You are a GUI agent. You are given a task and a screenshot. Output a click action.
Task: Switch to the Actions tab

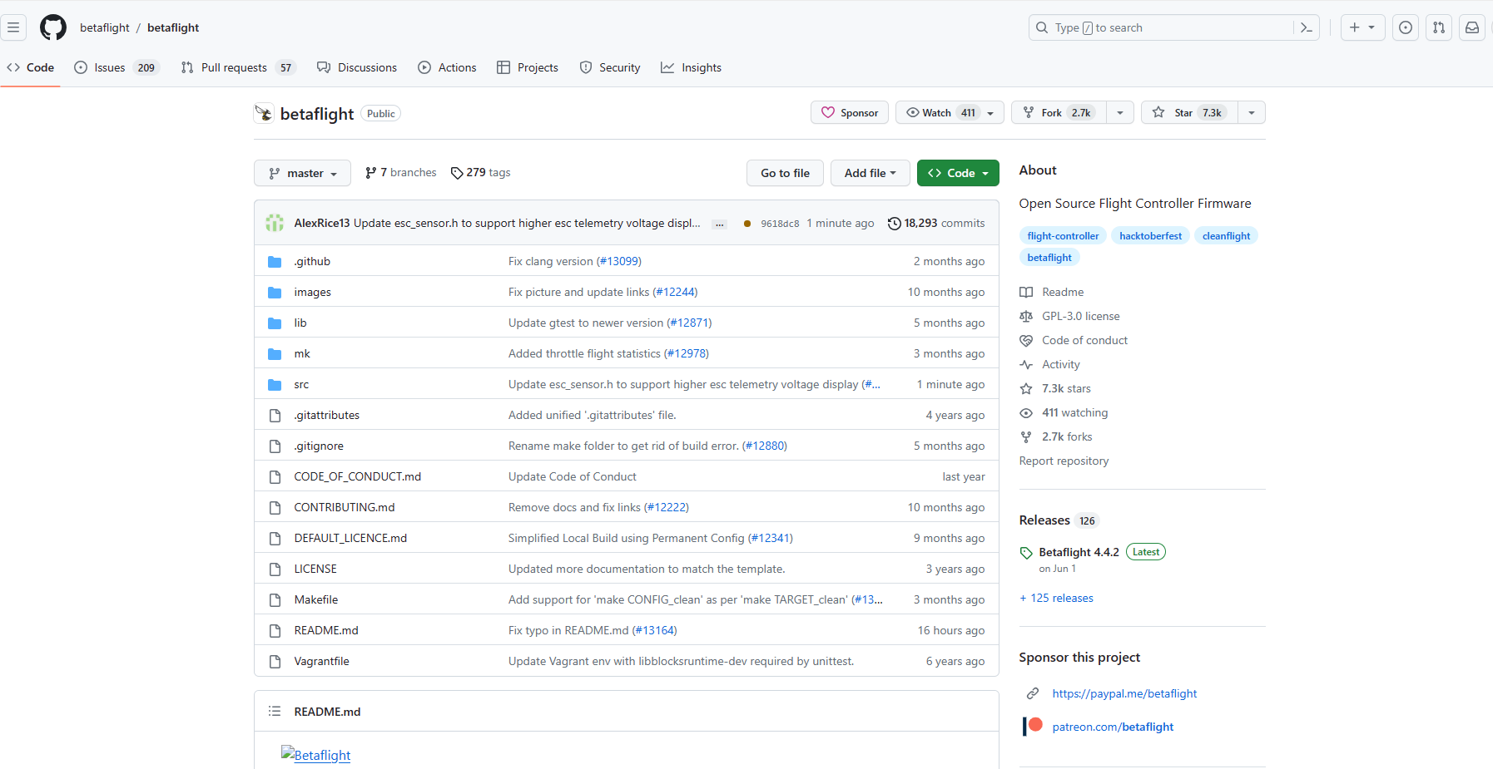tap(447, 67)
